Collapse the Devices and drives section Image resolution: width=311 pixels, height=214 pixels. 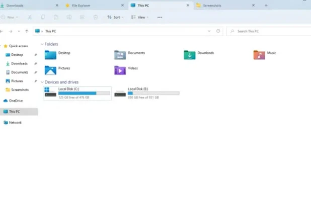[x=42, y=82]
